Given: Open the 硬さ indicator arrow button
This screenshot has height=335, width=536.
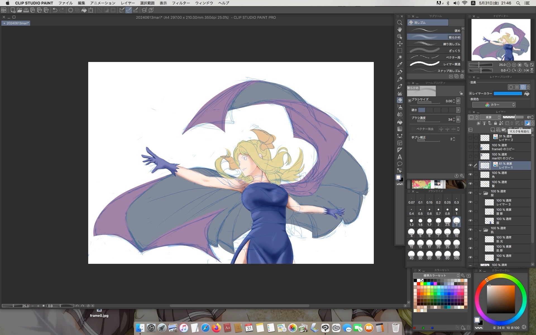Looking at the screenshot, I should 458,110.
